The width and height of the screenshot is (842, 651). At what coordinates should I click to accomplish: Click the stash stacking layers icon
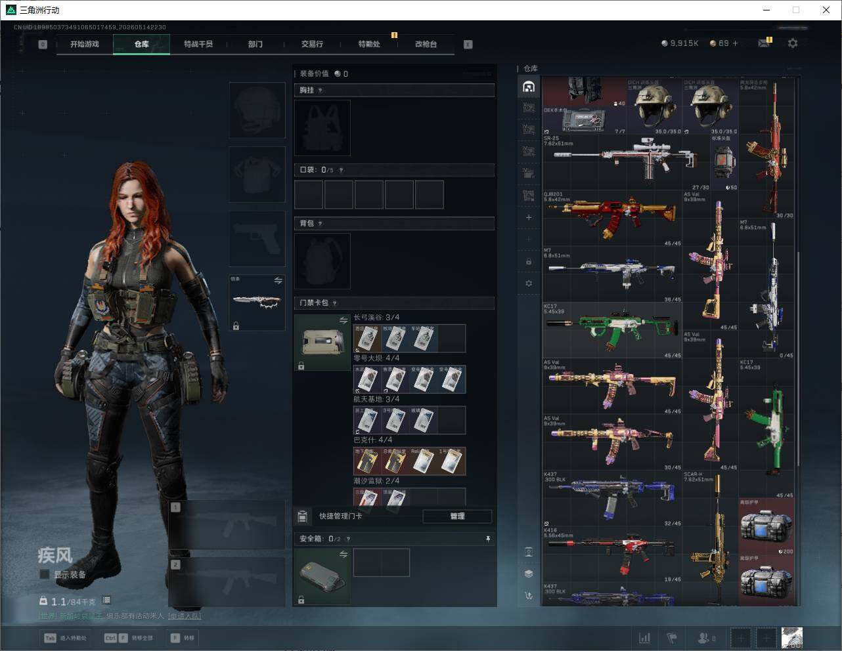click(x=529, y=573)
